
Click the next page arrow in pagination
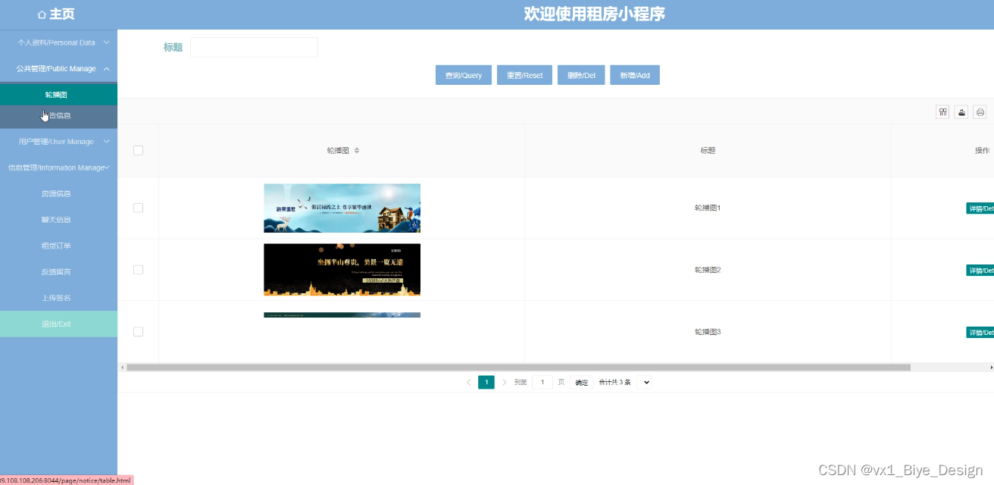click(504, 382)
